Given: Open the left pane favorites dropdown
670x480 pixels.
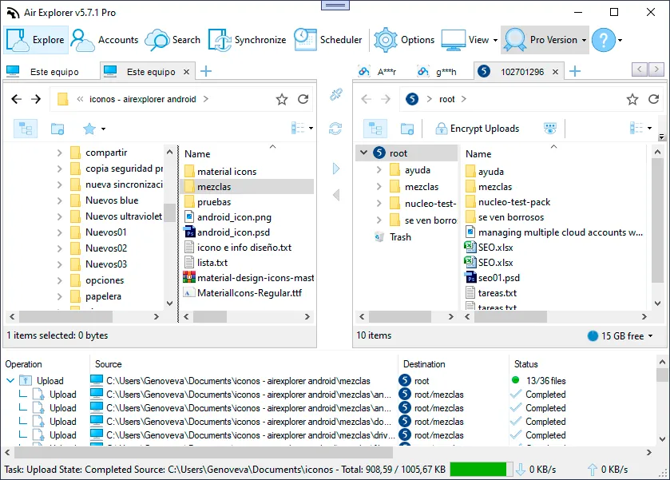Looking at the screenshot, I should [x=94, y=129].
